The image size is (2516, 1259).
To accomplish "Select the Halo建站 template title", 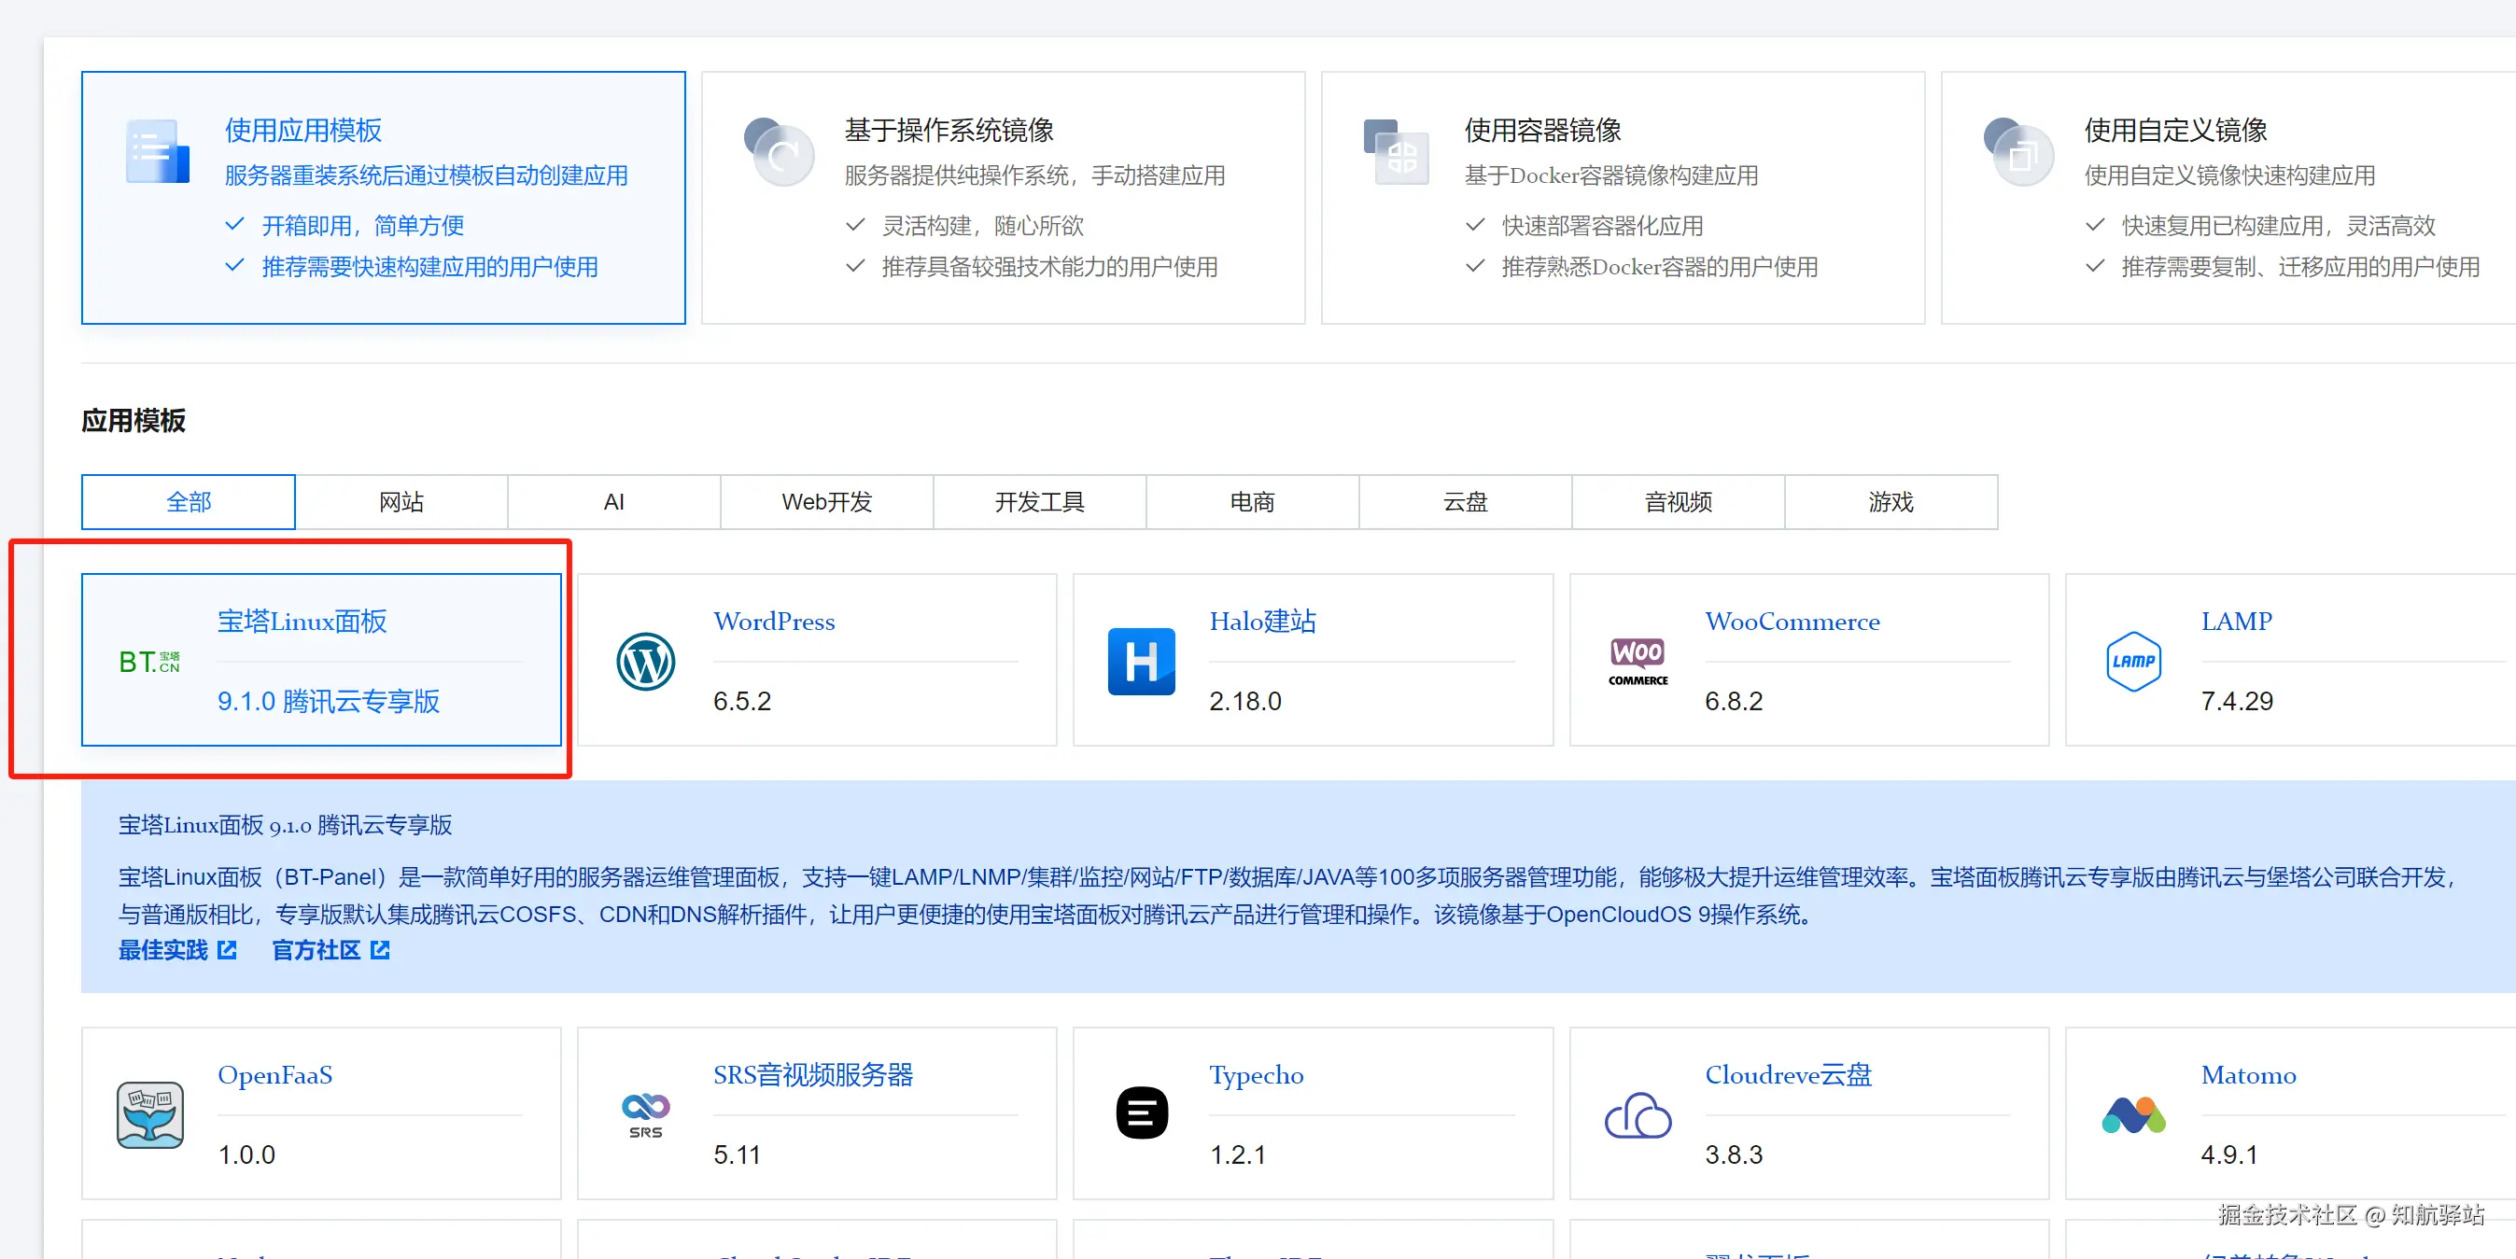I will [1262, 622].
